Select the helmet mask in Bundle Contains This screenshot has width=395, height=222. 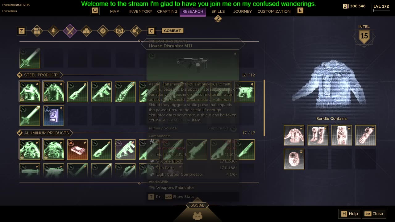coord(294,159)
